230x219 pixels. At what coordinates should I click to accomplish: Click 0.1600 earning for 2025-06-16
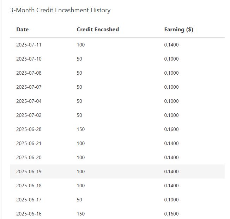pos(171,214)
